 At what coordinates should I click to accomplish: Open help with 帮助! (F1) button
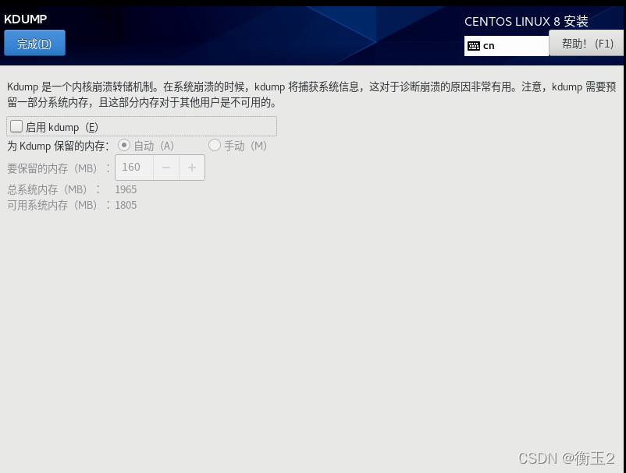587,43
